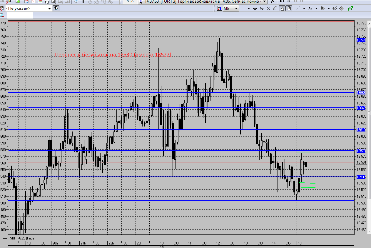Select the crosshair cursor tool
Screen dimensions: 371x248
pos(243,8)
